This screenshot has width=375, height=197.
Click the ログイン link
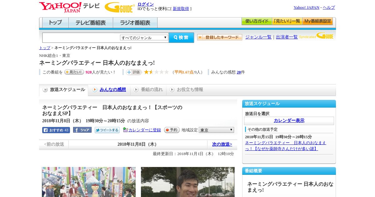(x=146, y=4)
